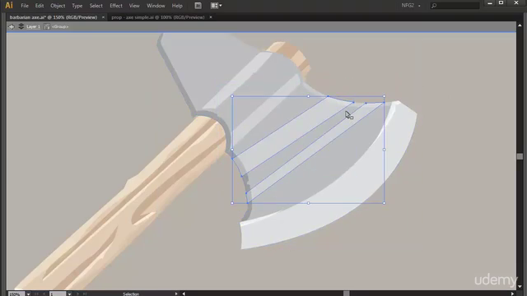Screen dimensions: 527x296
Task: Click the isolation mode back arrow
Action: point(12,26)
